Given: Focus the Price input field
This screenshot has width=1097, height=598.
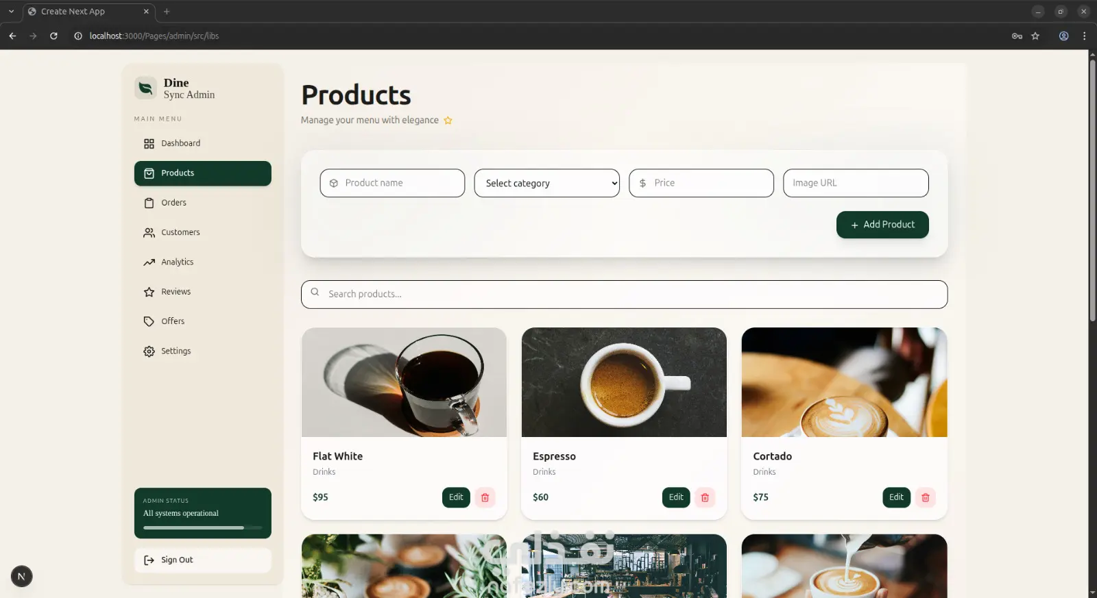Looking at the screenshot, I should (x=701, y=183).
